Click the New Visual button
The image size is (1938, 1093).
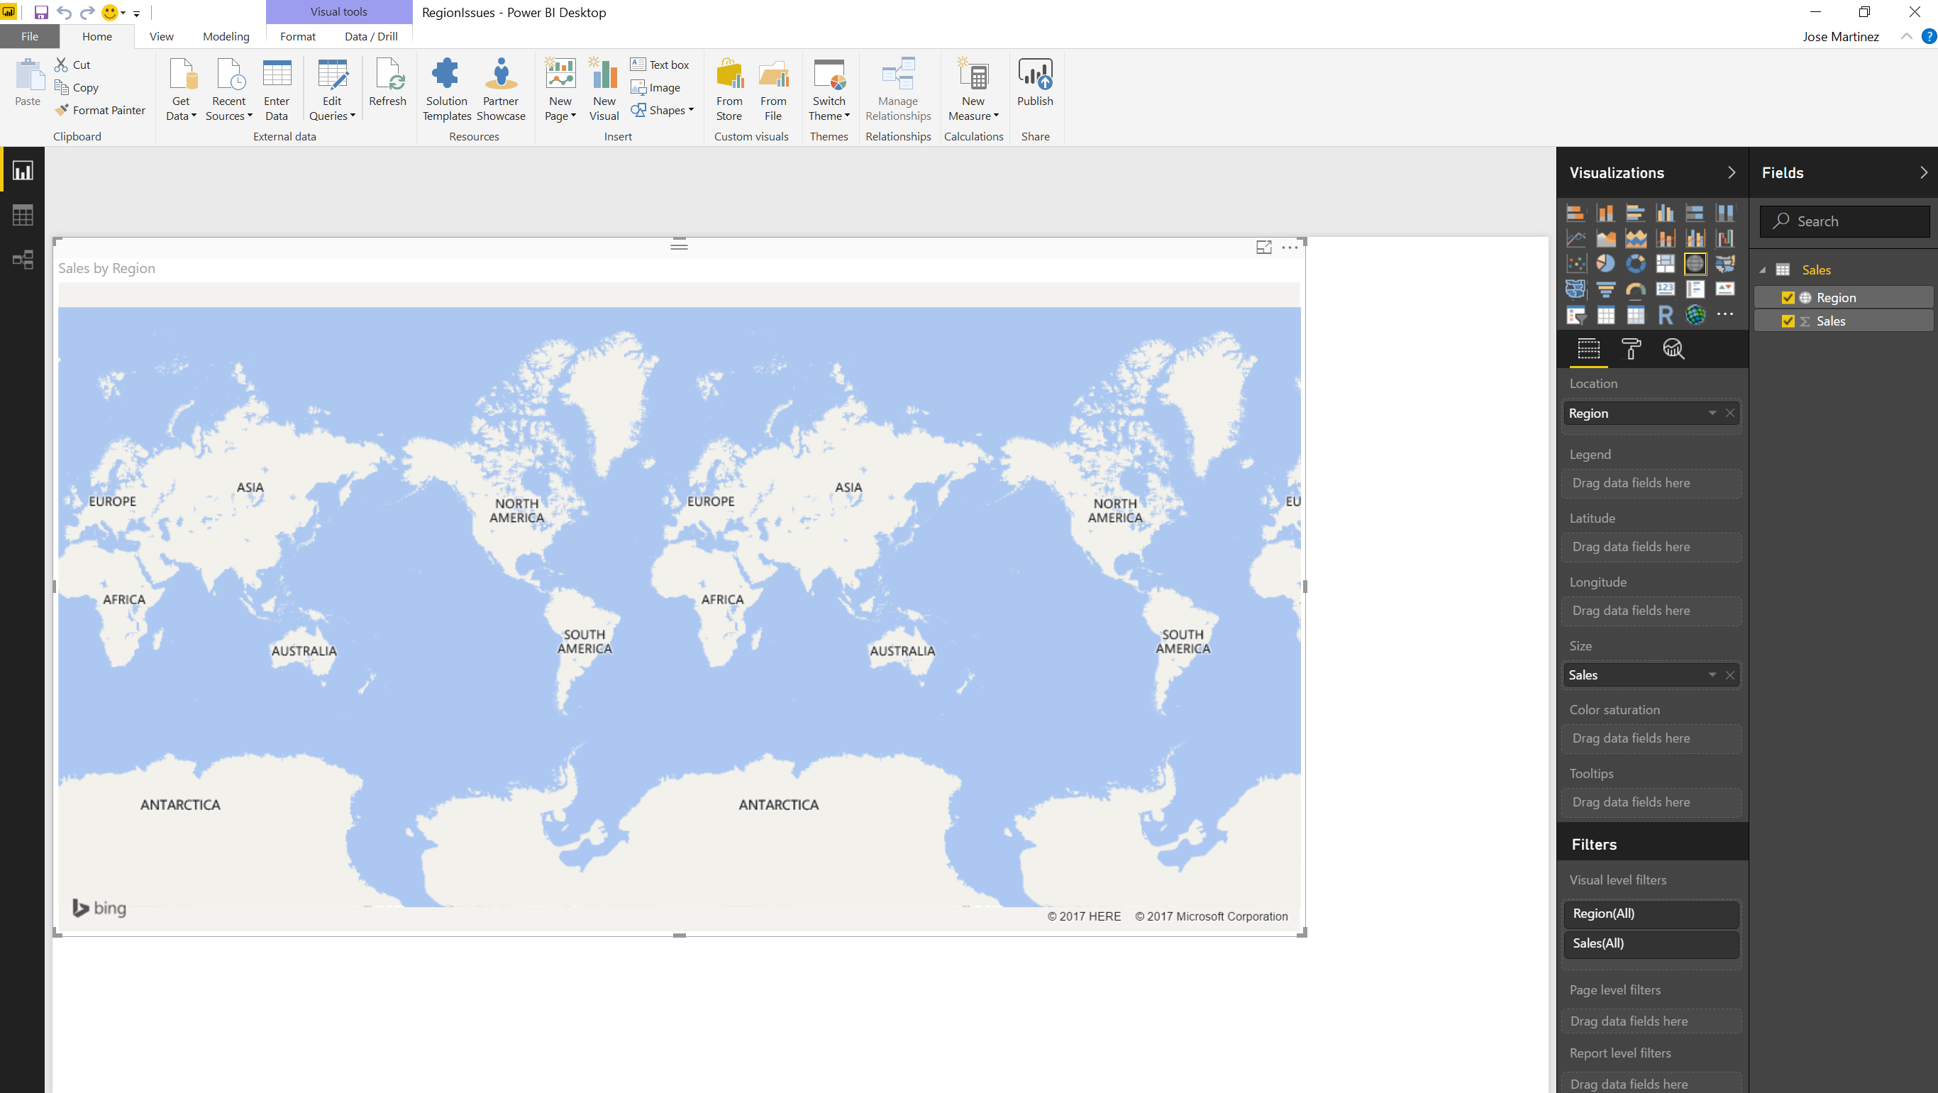tap(604, 89)
